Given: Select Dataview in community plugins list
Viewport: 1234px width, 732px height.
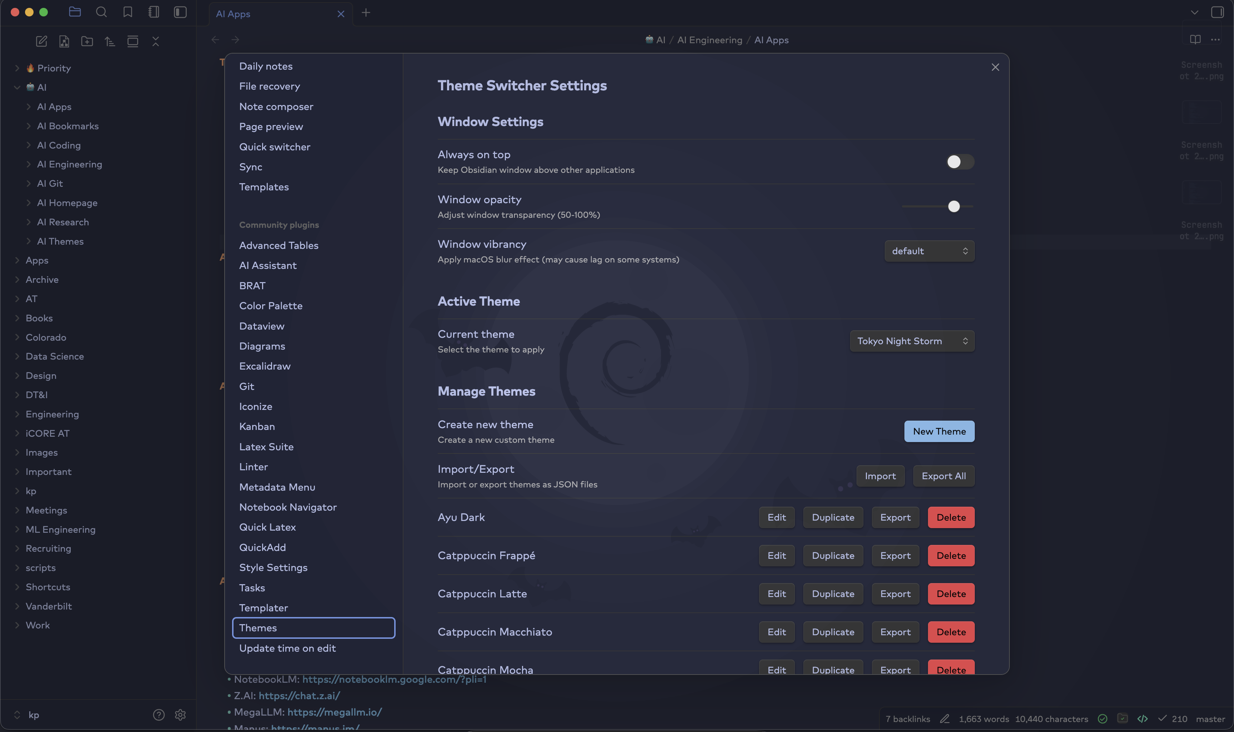Looking at the screenshot, I should (261, 326).
